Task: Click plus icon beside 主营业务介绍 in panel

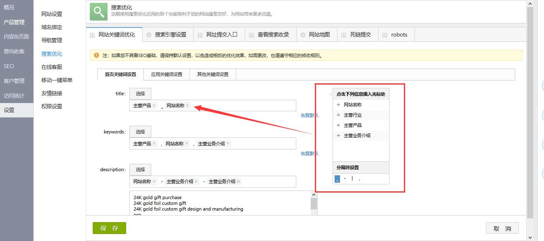Action: pyautogui.click(x=338, y=135)
